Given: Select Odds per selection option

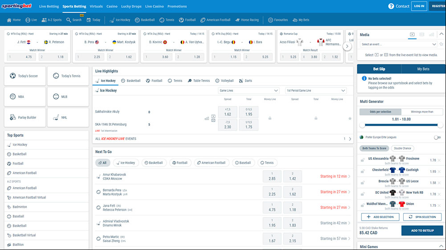Looking at the screenshot, I should [x=381, y=112].
